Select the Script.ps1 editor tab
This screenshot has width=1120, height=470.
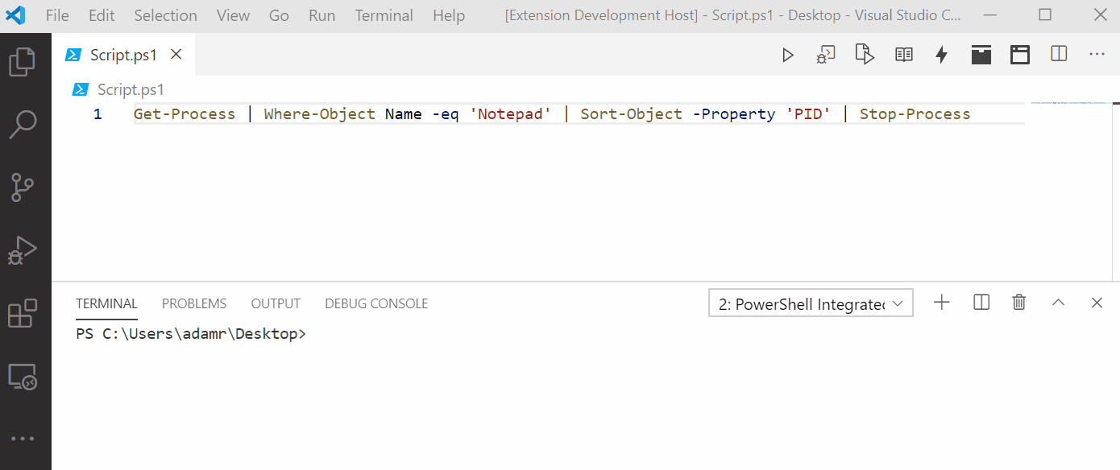[123, 55]
